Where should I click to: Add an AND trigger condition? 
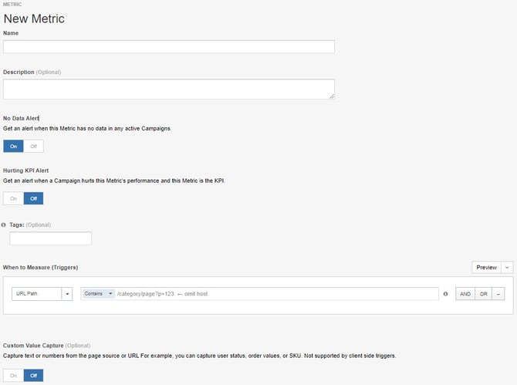pyautogui.click(x=465, y=294)
